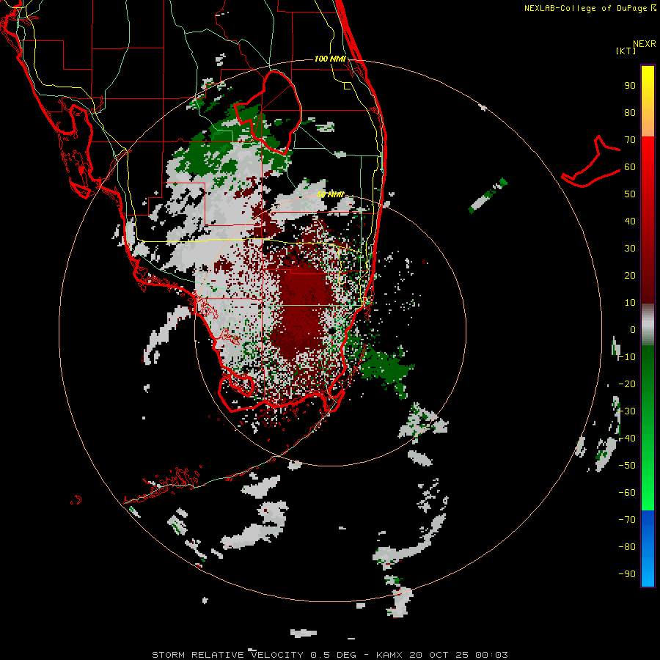Click the [KT] units label
Viewport: 660px width, 660px height.
coord(626,51)
